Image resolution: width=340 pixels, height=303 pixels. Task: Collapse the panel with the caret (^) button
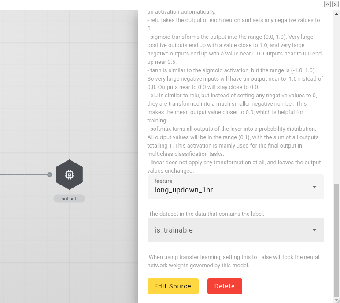327,4
